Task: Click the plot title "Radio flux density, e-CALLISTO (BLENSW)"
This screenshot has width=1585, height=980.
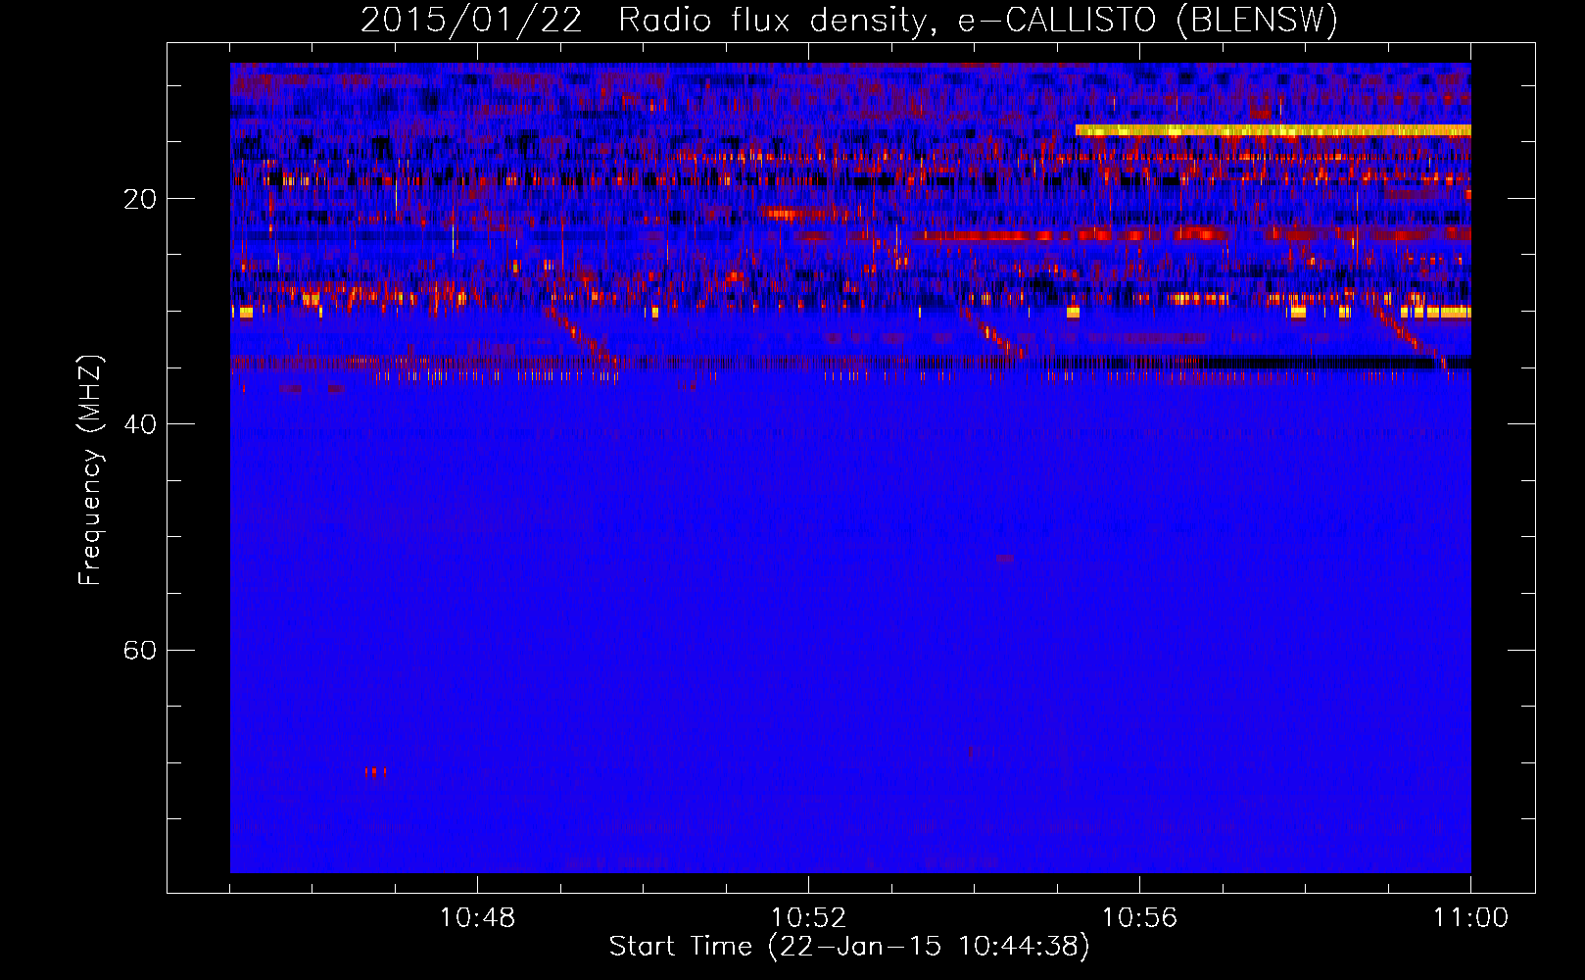Action: coord(979,20)
